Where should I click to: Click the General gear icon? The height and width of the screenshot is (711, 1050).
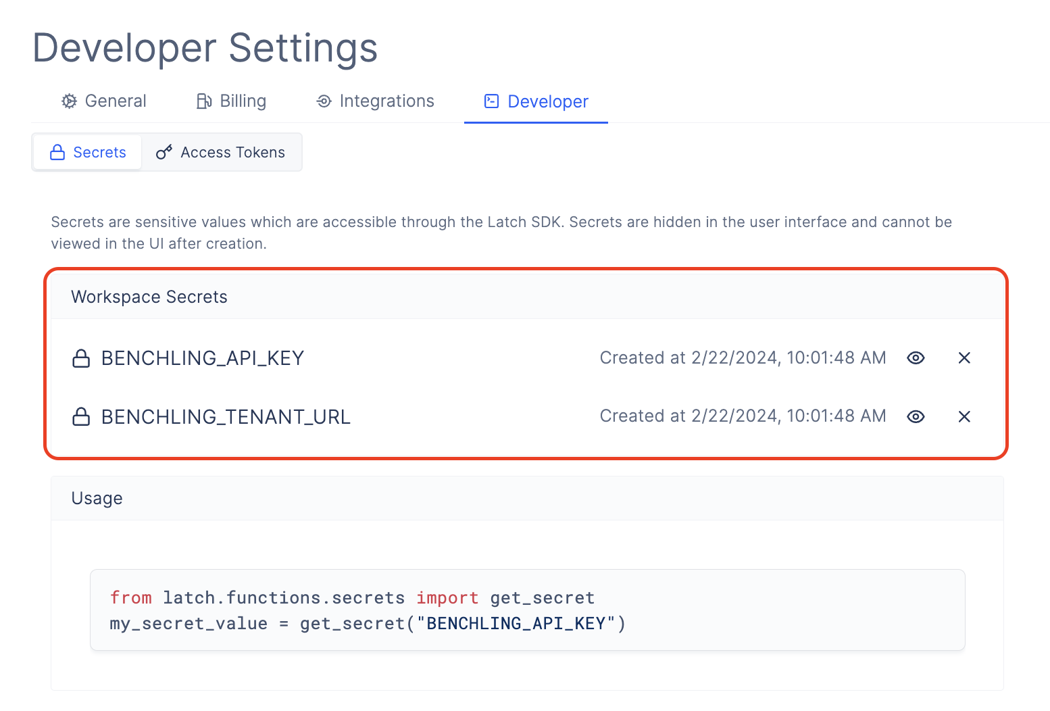[x=69, y=101]
